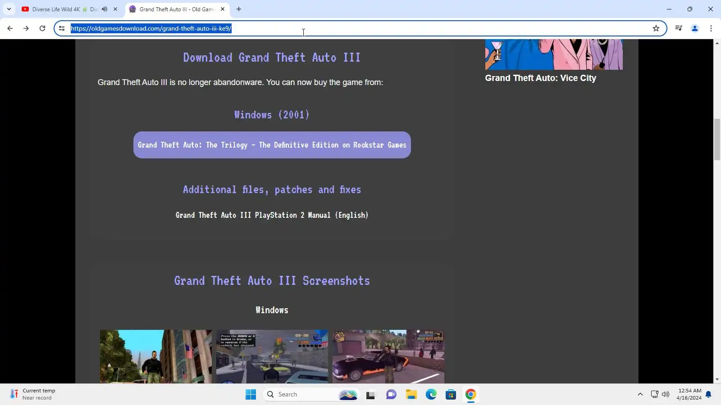Open File Explorer from the taskbar
721x405 pixels.
411,395
